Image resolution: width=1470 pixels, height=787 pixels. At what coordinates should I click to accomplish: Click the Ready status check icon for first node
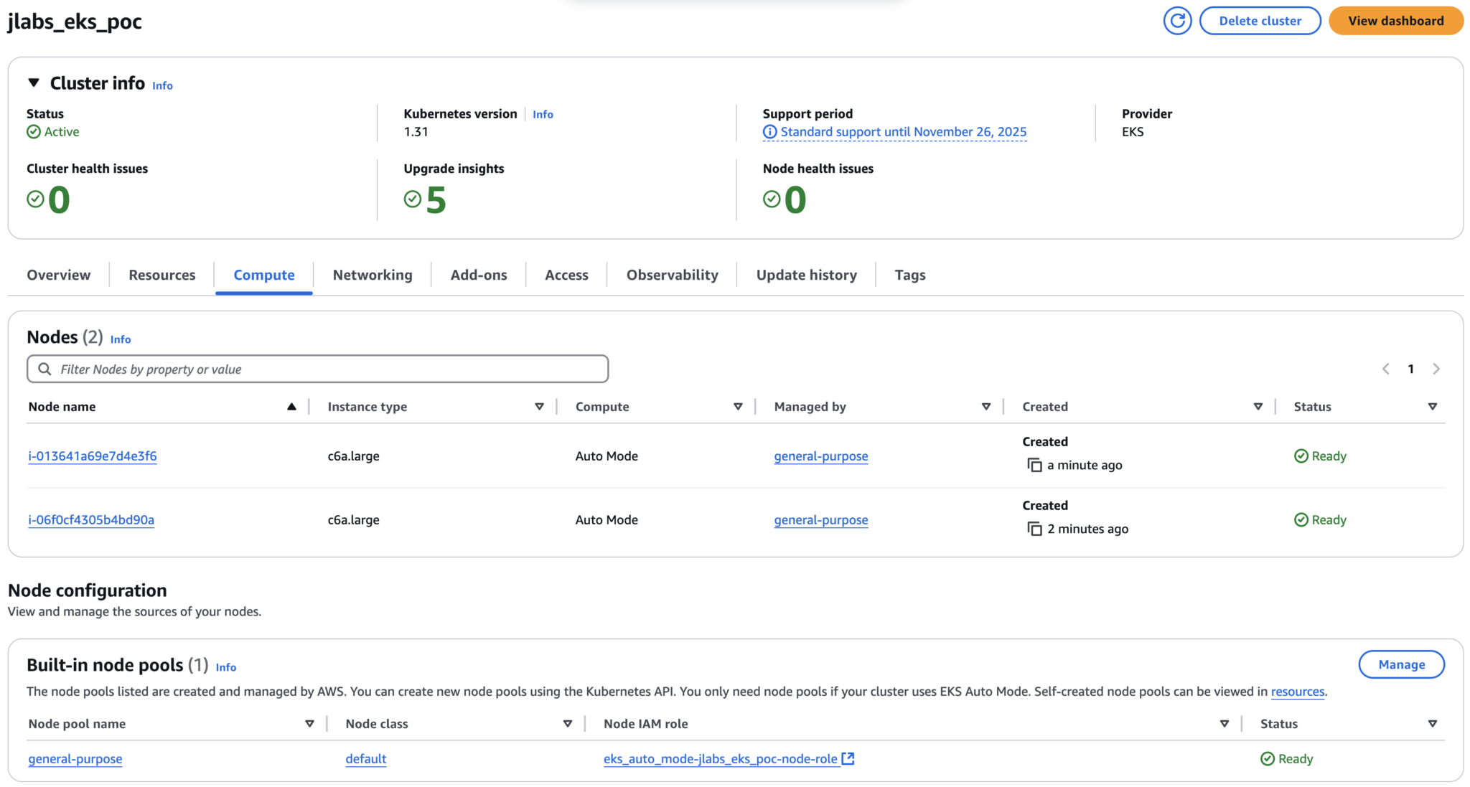1300,456
